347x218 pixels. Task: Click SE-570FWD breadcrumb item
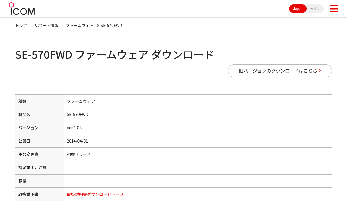tap(111, 25)
